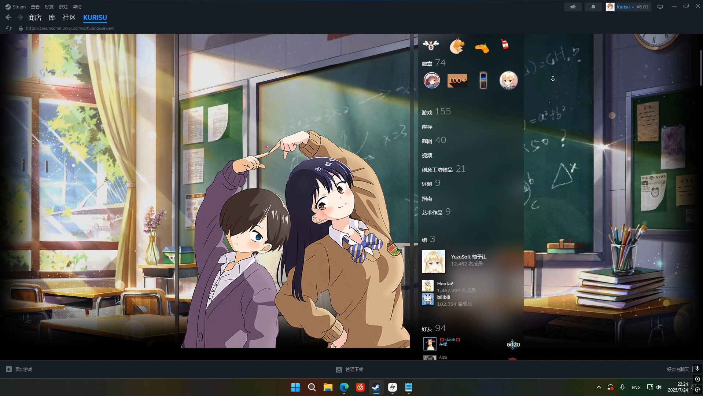Click the orange horse head badge
This screenshot has height=396, width=703.
coord(457,46)
